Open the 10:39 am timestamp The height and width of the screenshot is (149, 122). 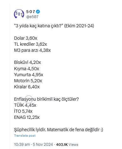coord(22,145)
